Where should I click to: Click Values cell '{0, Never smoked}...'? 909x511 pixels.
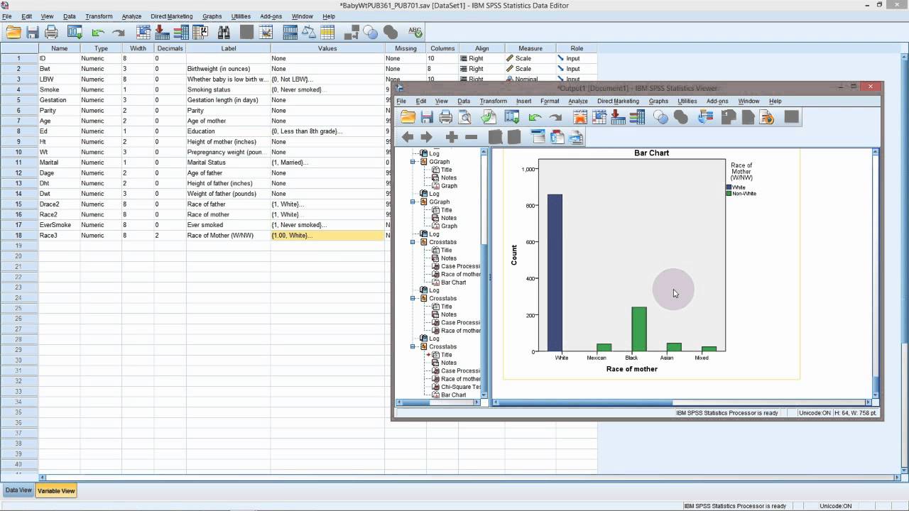pyautogui.click(x=327, y=89)
